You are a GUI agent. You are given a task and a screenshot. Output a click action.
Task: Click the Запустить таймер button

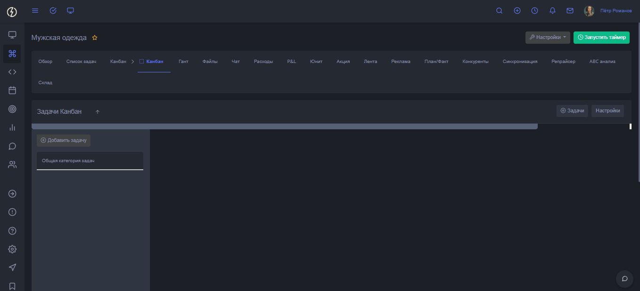click(x=601, y=38)
